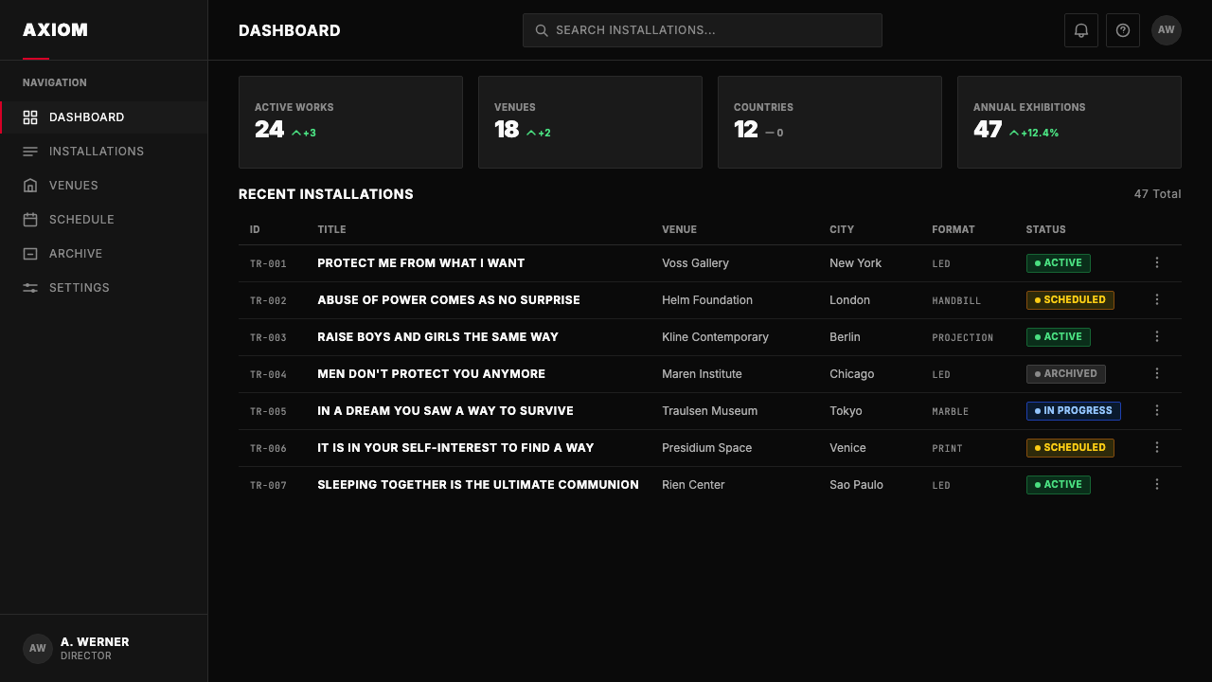Sort by the Venue column header

(679, 229)
